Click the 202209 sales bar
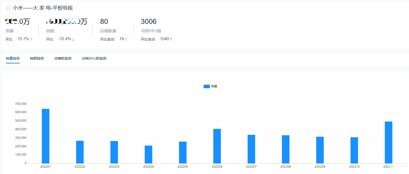This screenshot has height=174, width=409. coord(320,150)
